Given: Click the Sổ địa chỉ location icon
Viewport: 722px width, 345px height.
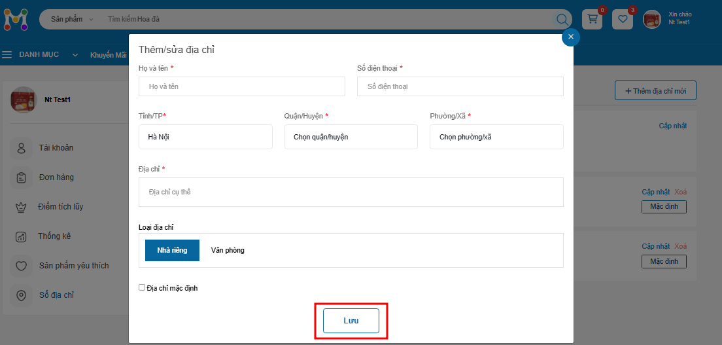Looking at the screenshot, I should [22, 295].
